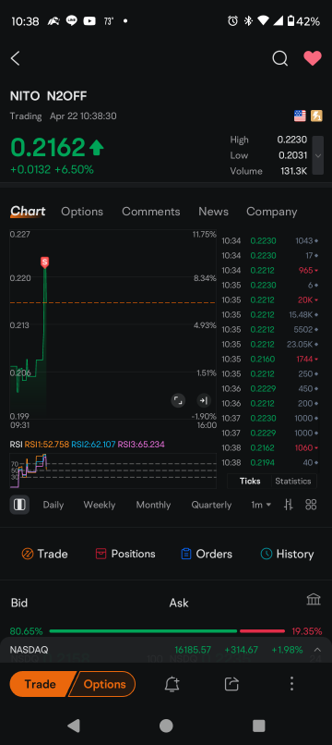Expand the High Low Volume details chevron

click(318, 155)
